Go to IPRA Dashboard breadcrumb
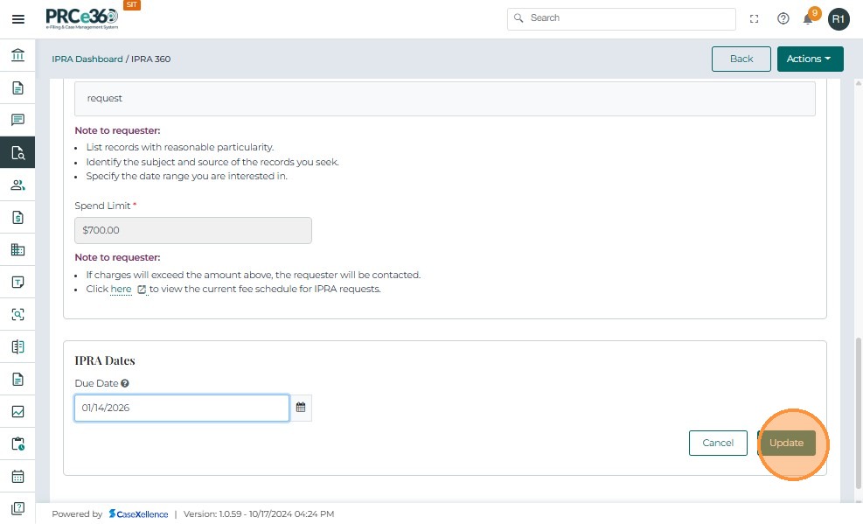 tap(87, 59)
